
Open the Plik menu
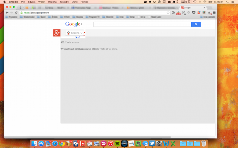[23, 2]
